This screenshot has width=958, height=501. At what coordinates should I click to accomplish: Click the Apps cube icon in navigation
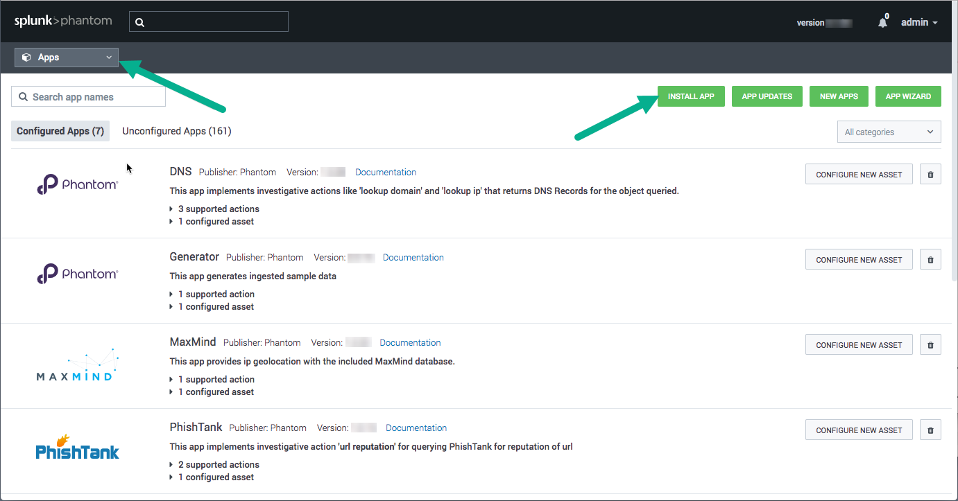coord(26,58)
